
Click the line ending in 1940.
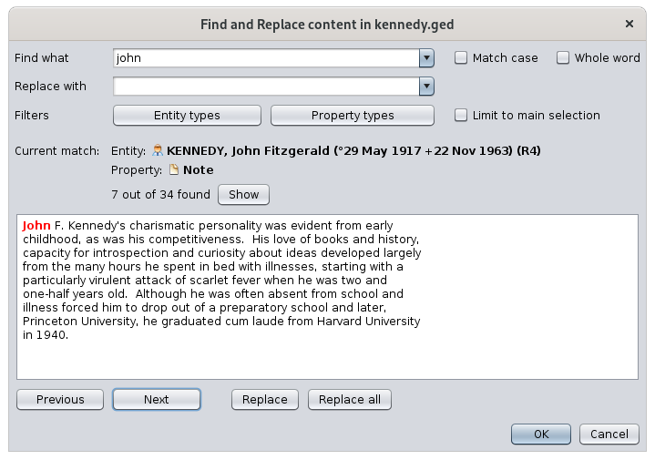point(46,335)
